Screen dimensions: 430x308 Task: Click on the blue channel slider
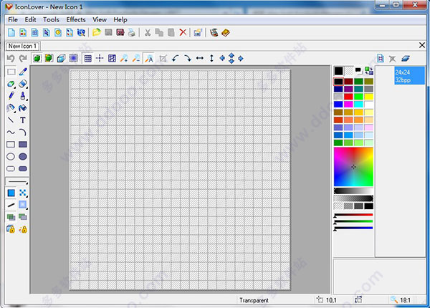[353, 228]
